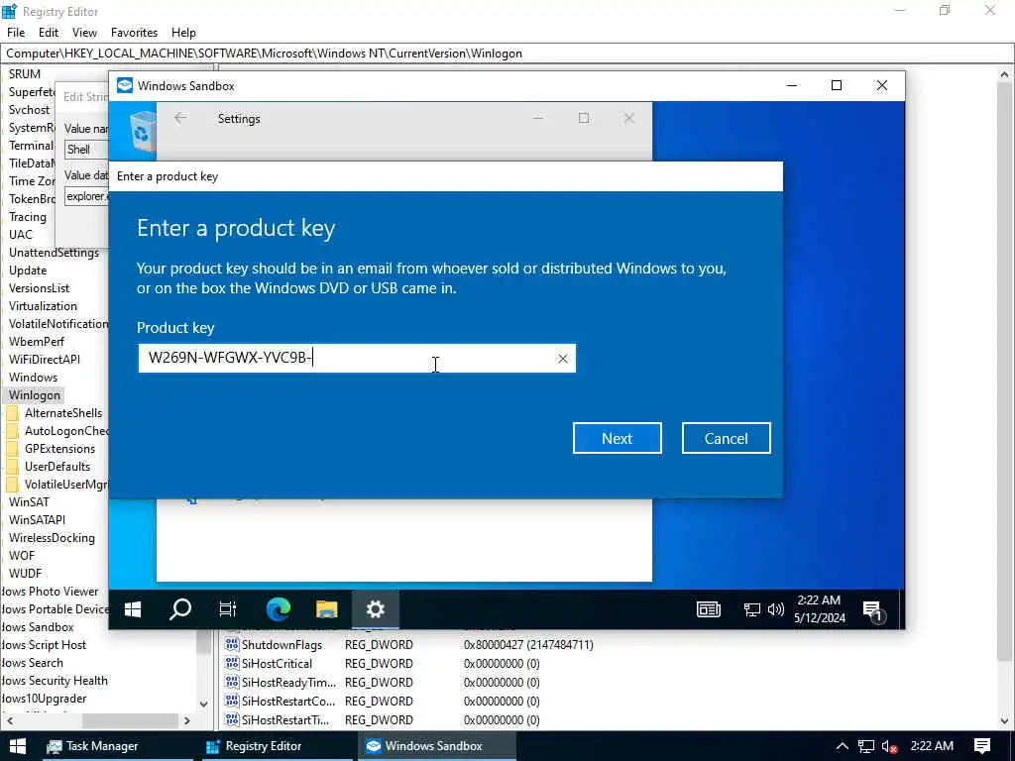Open Task View in the sandbox taskbar
This screenshot has height=761, width=1015.
click(x=228, y=609)
